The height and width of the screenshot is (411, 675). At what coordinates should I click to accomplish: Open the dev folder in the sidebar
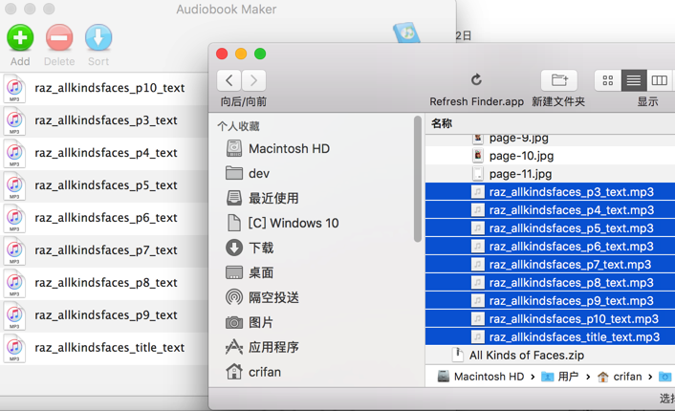[248, 173]
